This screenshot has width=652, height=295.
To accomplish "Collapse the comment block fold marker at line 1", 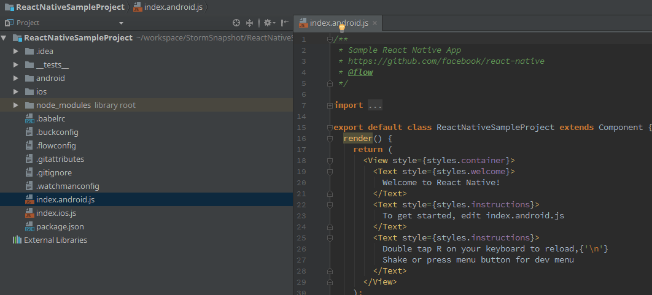I will tap(330, 39).
